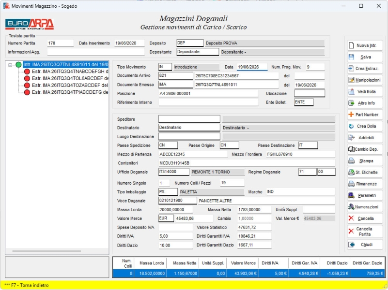The image size is (388, 290).
Task: Click the Spedizioniere Speditore code field
Action: pos(189,119)
